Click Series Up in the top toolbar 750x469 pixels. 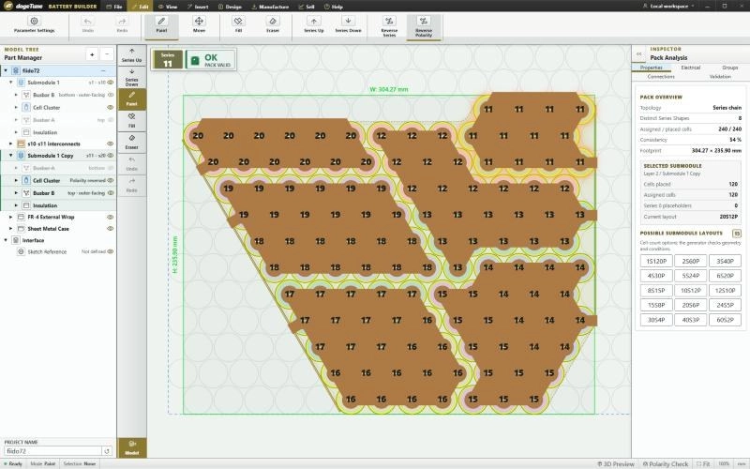click(x=314, y=25)
